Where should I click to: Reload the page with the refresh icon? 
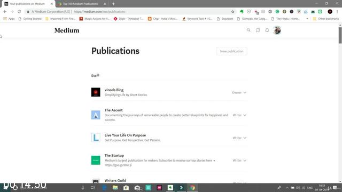tap(19, 12)
